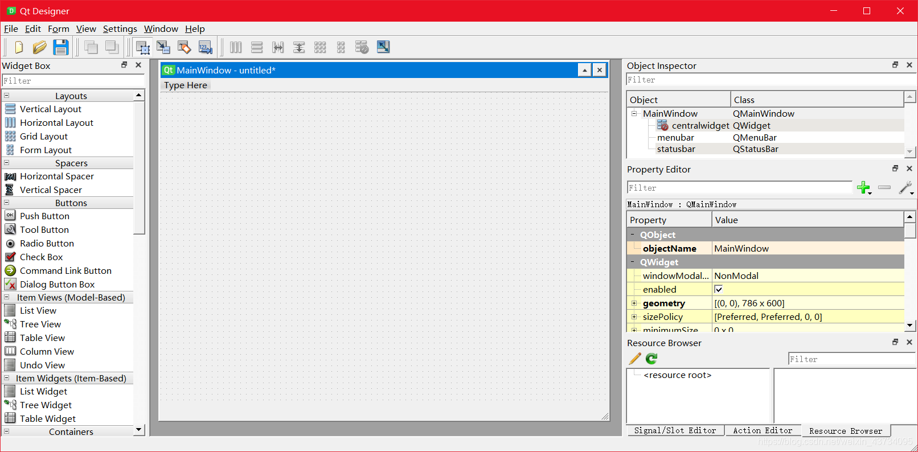Screen dimensions: 918x452
Task: Open a form with the folder icon
Action: [x=40, y=47]
